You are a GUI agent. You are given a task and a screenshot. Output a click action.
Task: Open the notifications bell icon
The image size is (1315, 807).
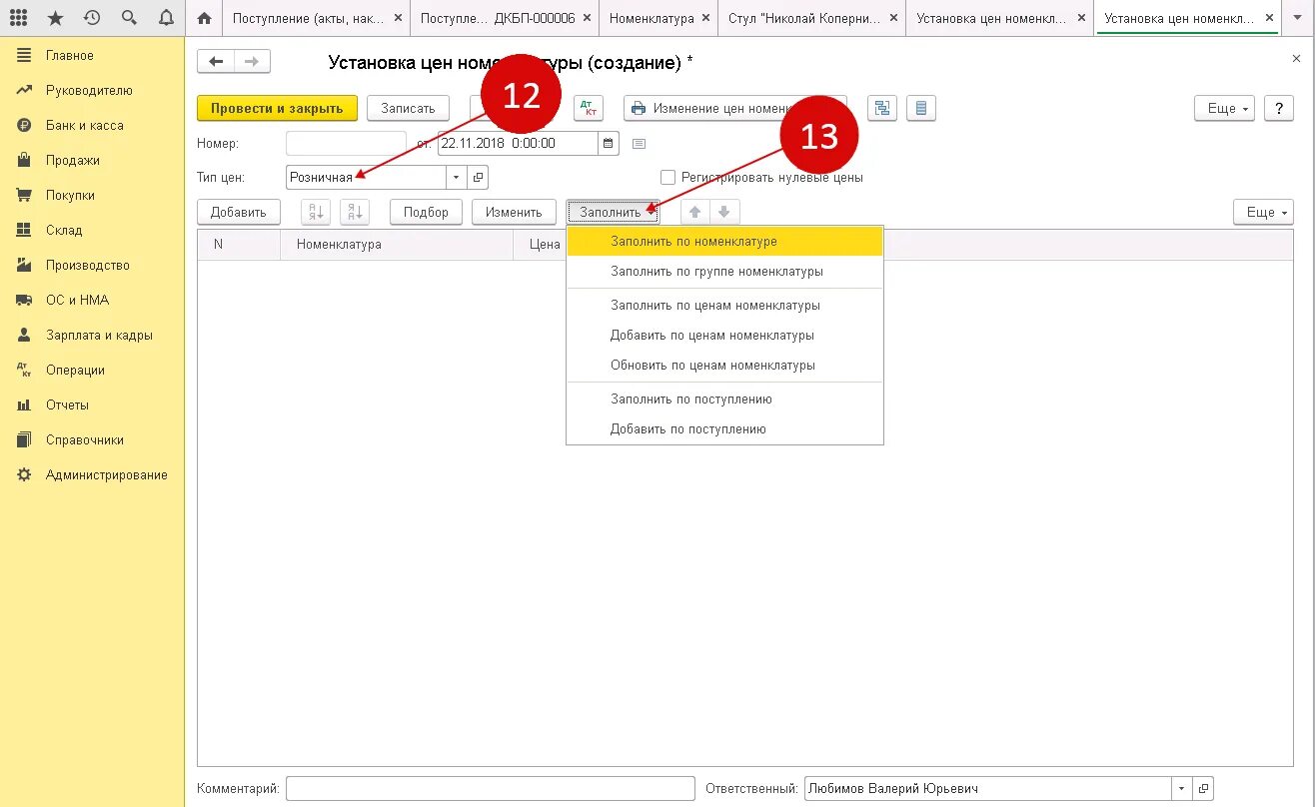coord(165,18)
